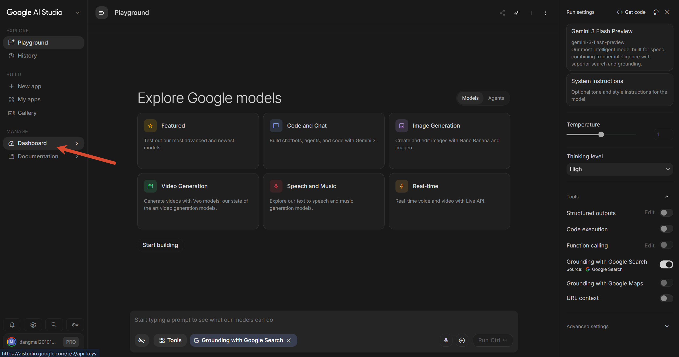
Task: Click the Start building button
Action: 160,245
